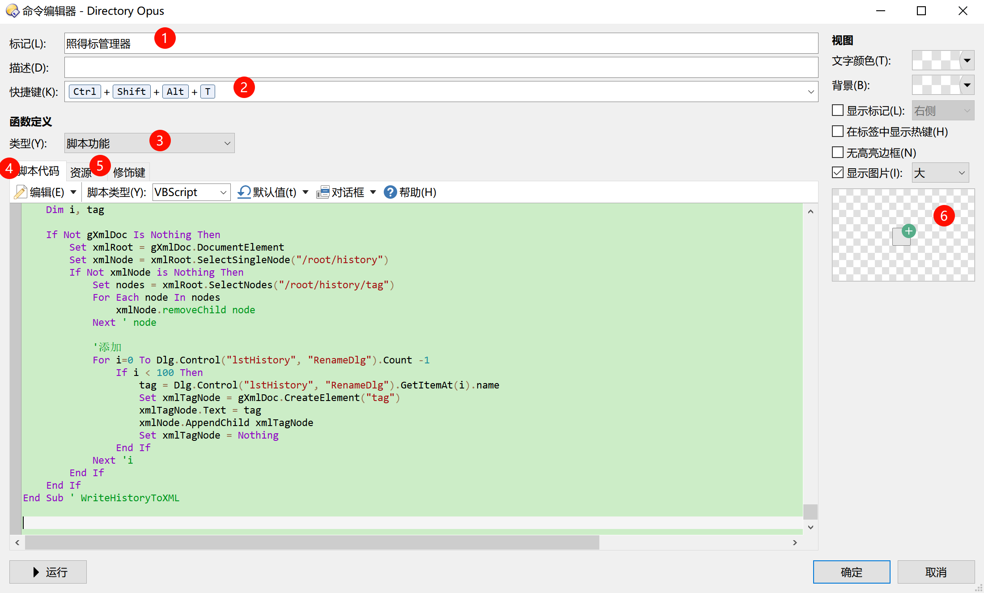Viewport: 984px width, 593px height.
Task: Click the Run play triangle icon
Action: click(x=36, y=572)
